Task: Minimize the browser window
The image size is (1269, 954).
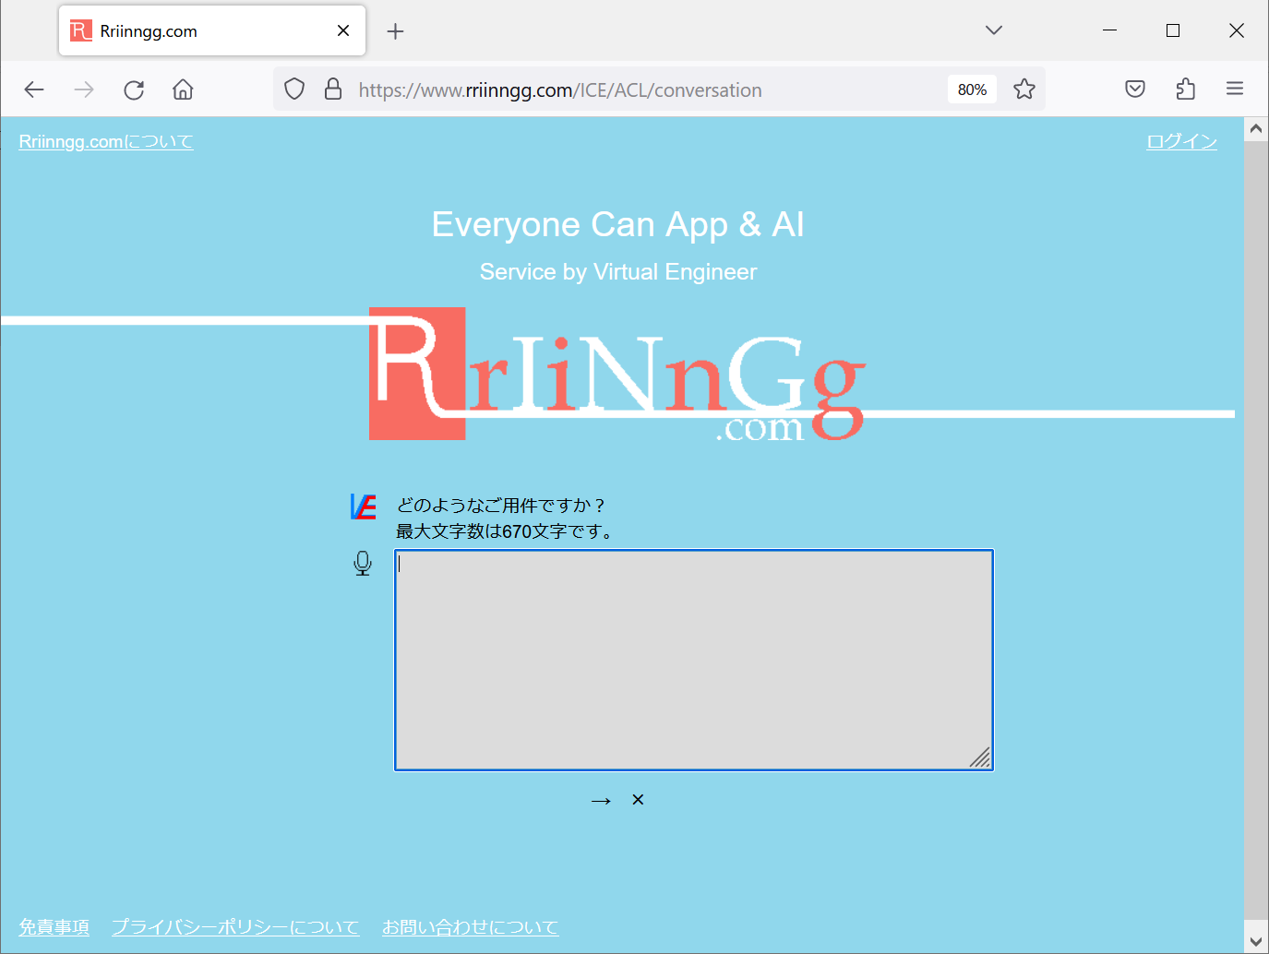Action: coord(1110,30)
